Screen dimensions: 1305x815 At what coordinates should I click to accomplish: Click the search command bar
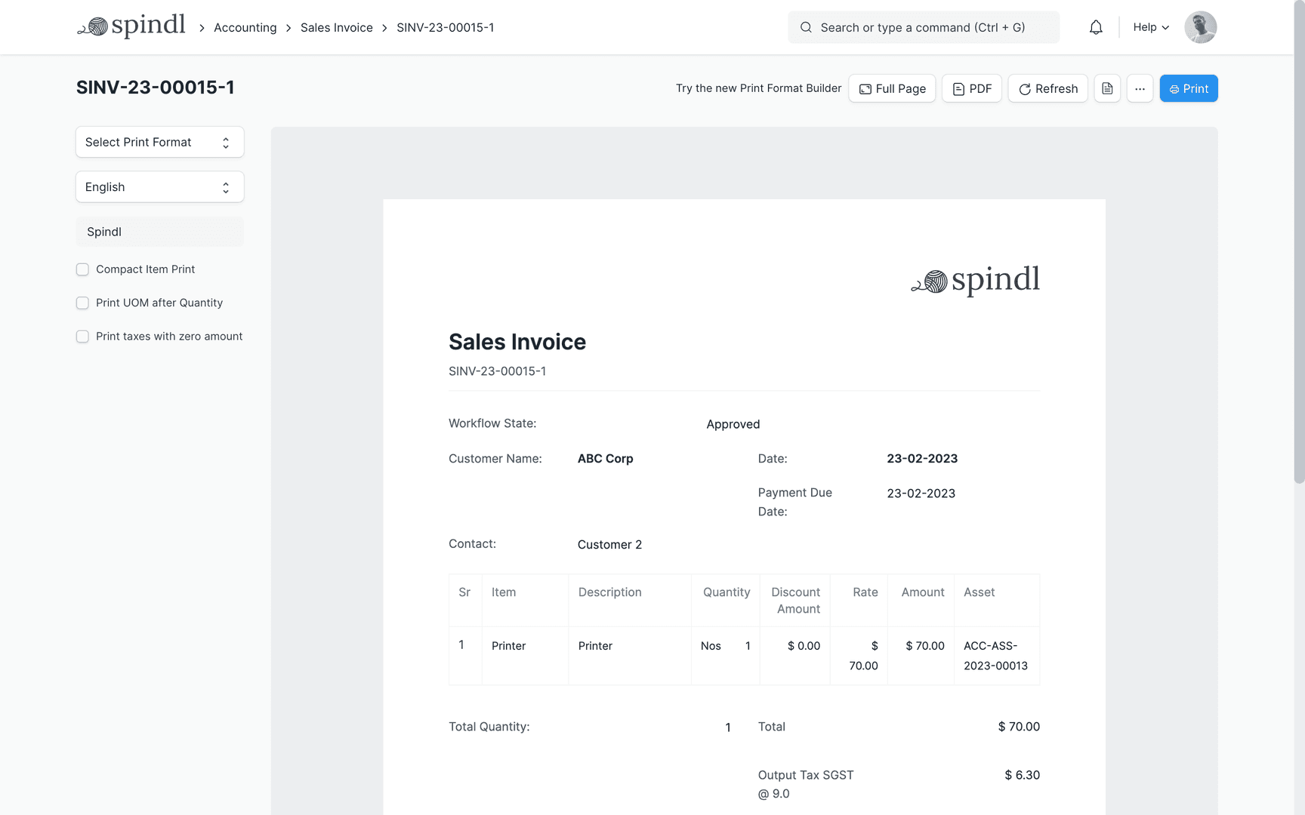[923, 27]
